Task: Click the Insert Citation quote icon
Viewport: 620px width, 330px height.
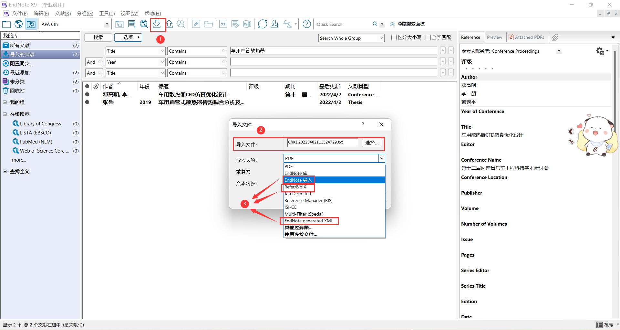Action: pos(223,24)
